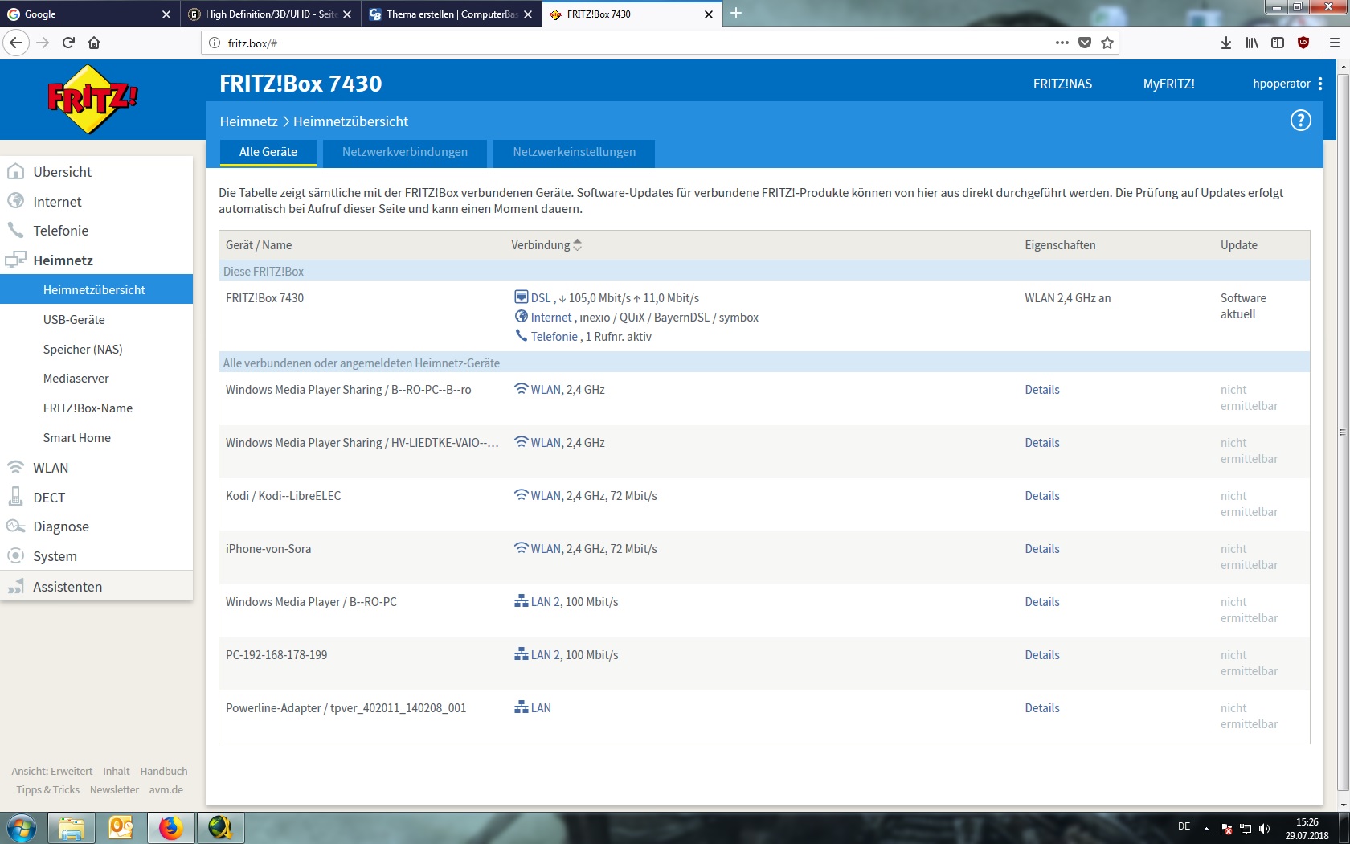
Task: Click the Pocket save icon in address bar
Action: coord(1085,43)
